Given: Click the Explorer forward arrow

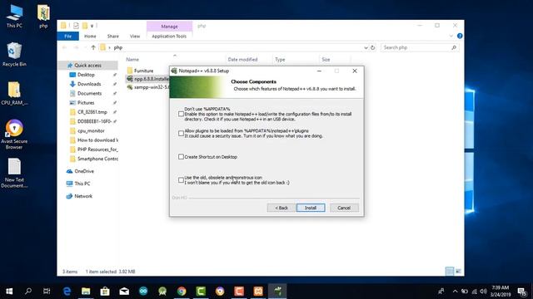Looking at the screenshot, I should (76, 47).
